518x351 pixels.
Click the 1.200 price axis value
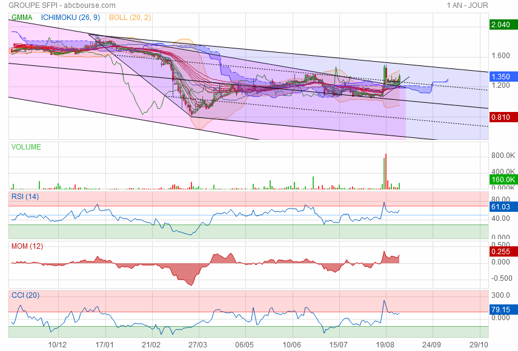pos(500,85)
